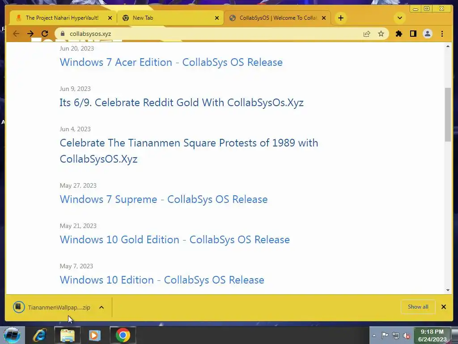Open Windows 7 Acer Edition release link
458x344 pixels.
(x=171, y=62)
